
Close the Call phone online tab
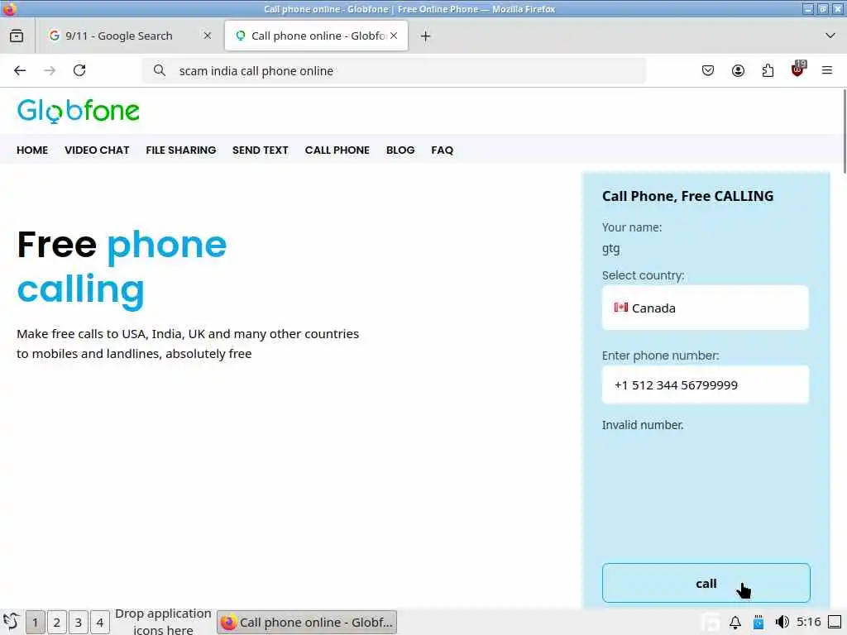click(x=394, y=36)
